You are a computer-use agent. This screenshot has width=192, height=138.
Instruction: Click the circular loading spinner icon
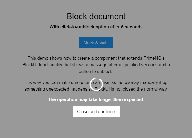tap(96, 84)
